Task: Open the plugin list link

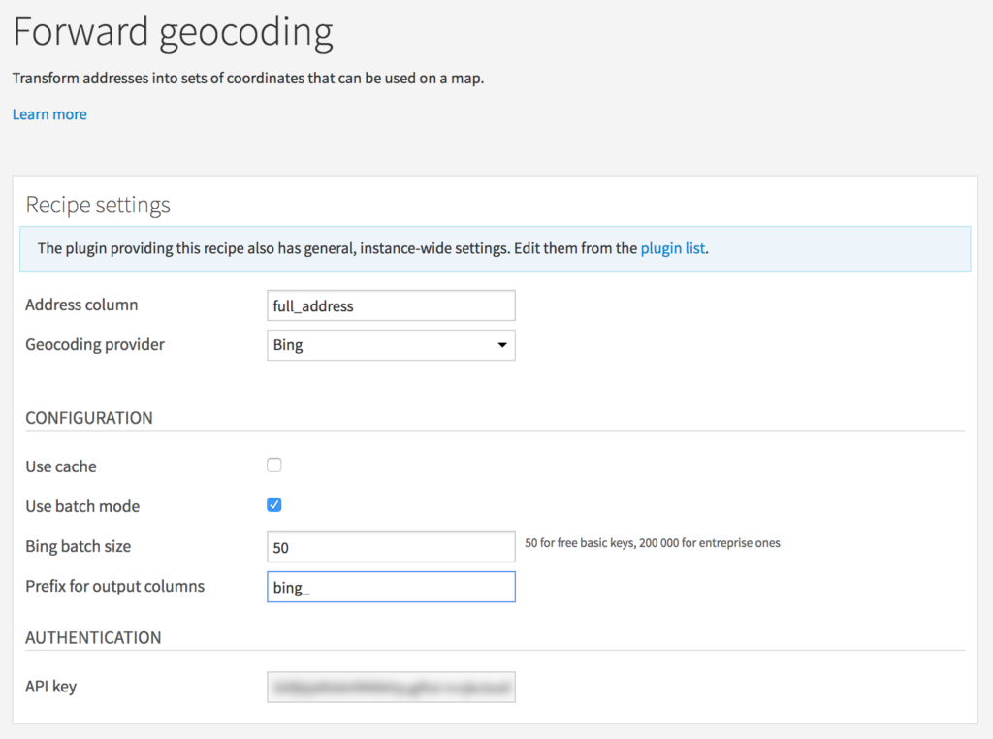Action: click(x=673, y=248)
